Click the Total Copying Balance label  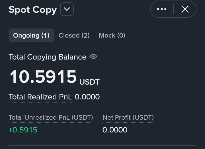tap(47, 57)
